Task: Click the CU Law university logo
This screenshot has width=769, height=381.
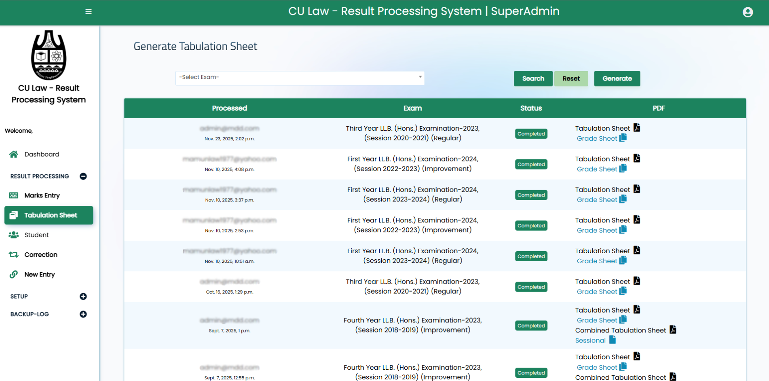Action: (49, 55)
